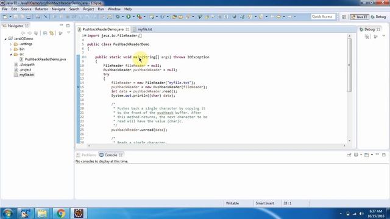Click the Debug view tab
The image size is (390, 219).
click(x=369, y=29)
